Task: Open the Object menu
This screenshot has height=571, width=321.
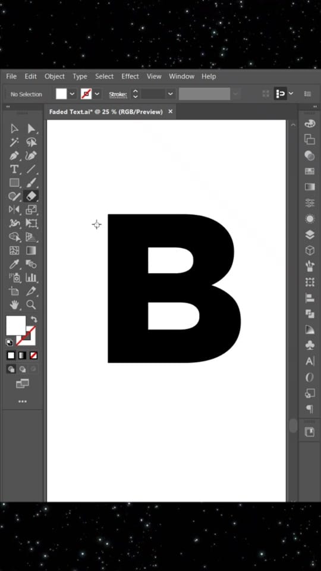Action: click(55, 77)
